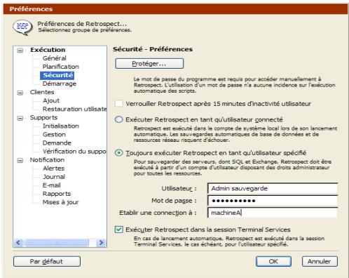Select the Sécurité preferences item
The width and height of the screenshot is (349, 278).
[58, 75]
